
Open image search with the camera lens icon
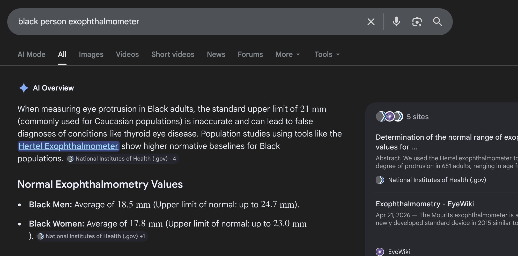417,22
